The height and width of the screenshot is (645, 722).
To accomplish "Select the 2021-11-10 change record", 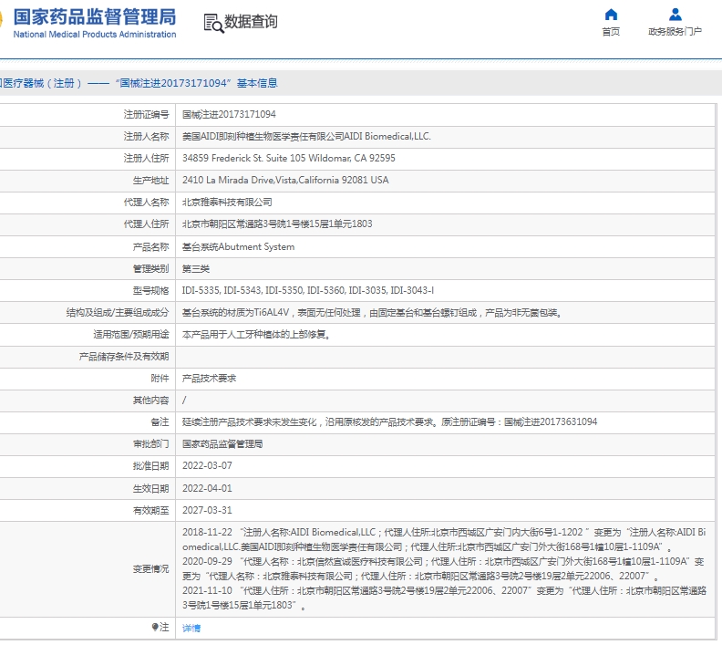I will click(x=444, y=598).
